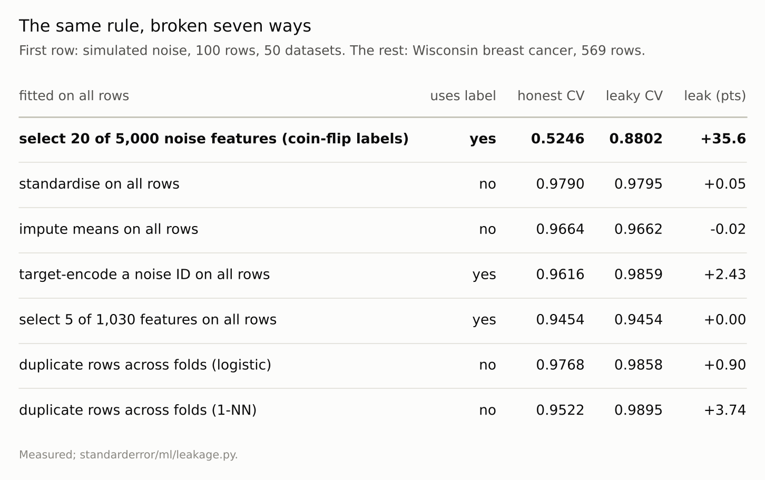This screenshot has height=480, width=765.
Task: Click the "duplicate rows across folds (1-NN)" label
Action: pyautogui.click(x=138, y=410)
